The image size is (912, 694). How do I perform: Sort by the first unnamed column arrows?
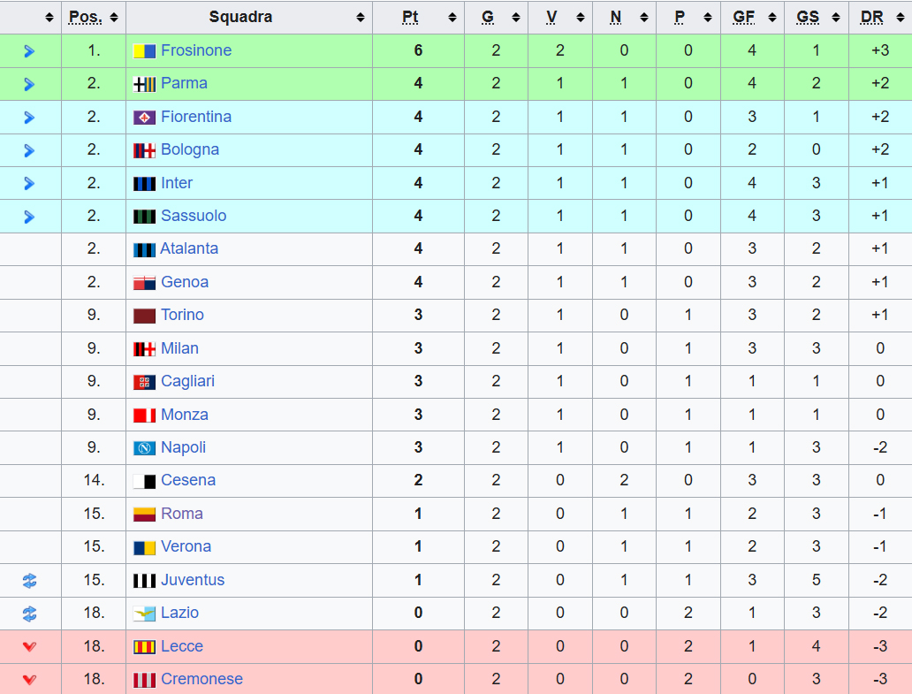point(49,18)
